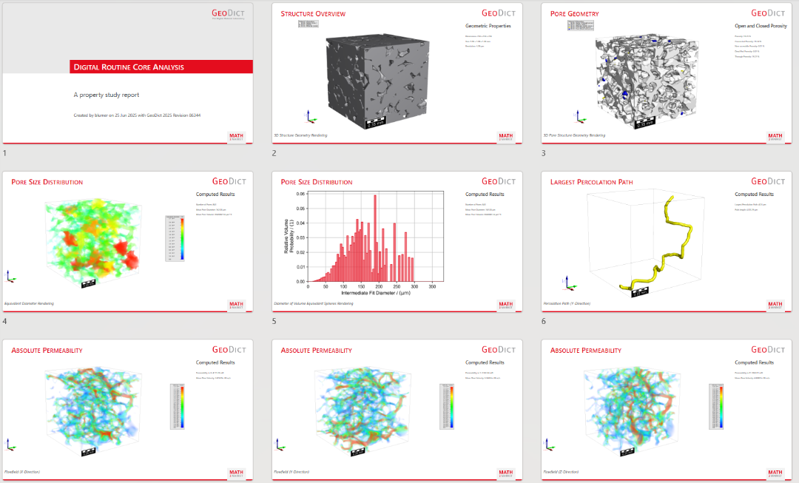Viewport: 799px width, 483px height.
Task: Click the color legend bar on the Equivalent Diameter rendering
Action: pos(175,237)
